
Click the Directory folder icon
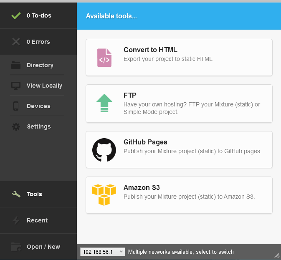(16, 65)
